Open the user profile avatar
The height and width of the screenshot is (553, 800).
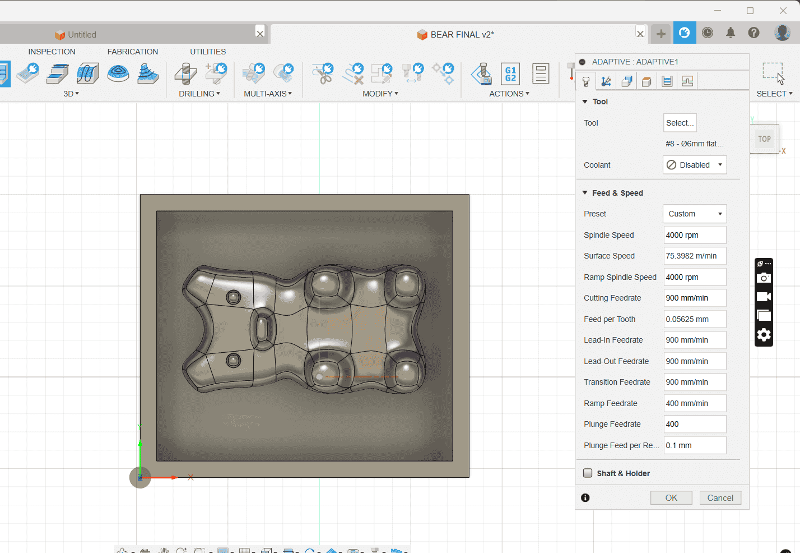(x=782, y=33)
